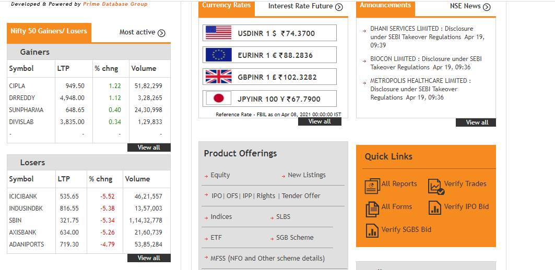Open the BIOCON LIMITED announcement

(x=426, y=63)
